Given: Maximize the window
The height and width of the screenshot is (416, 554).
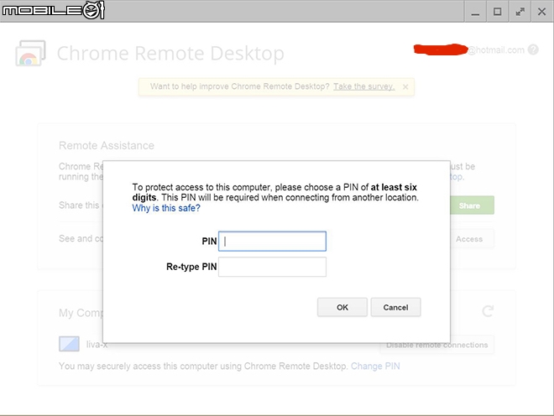Looking at the screenshot, I should [x=497, y=12].
